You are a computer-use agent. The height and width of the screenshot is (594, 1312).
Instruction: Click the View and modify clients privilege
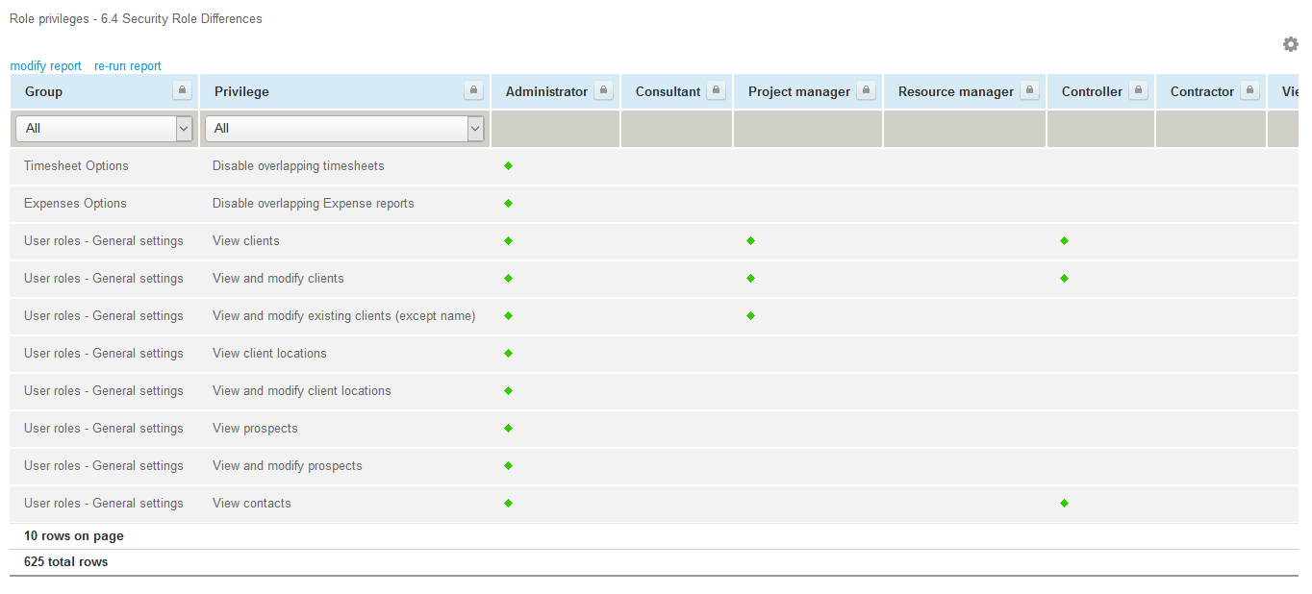(278, 278)
